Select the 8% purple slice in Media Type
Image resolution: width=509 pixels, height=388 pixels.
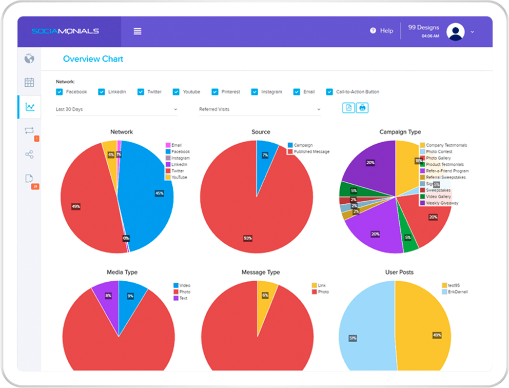[x=107, y=302]
